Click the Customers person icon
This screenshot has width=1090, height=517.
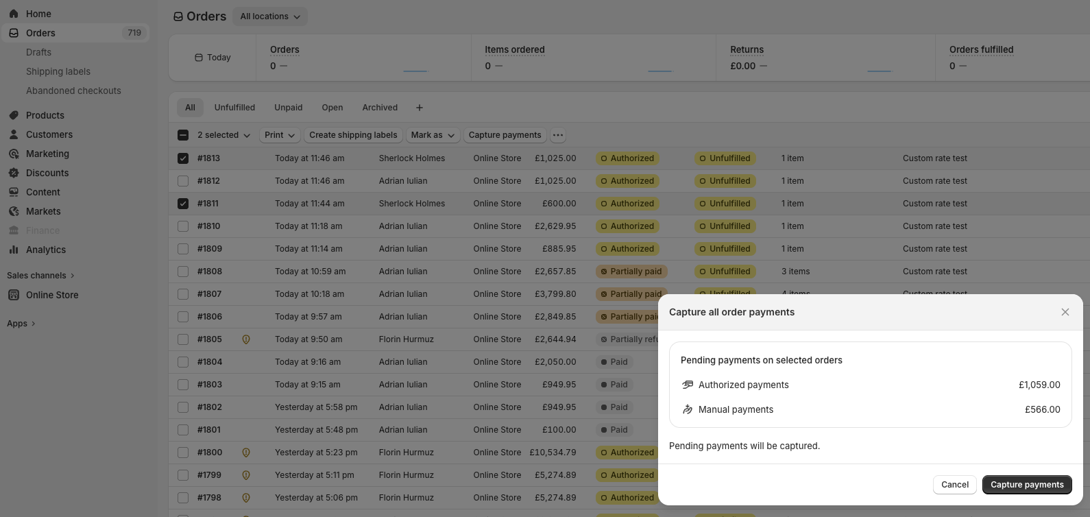click(x=14, y=134)
